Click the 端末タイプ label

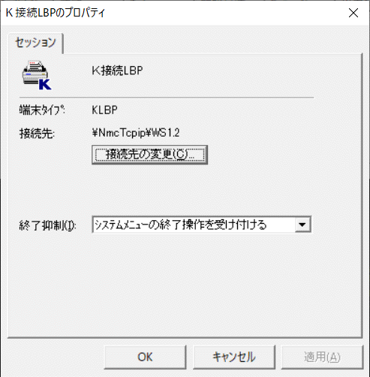(42, 110)
